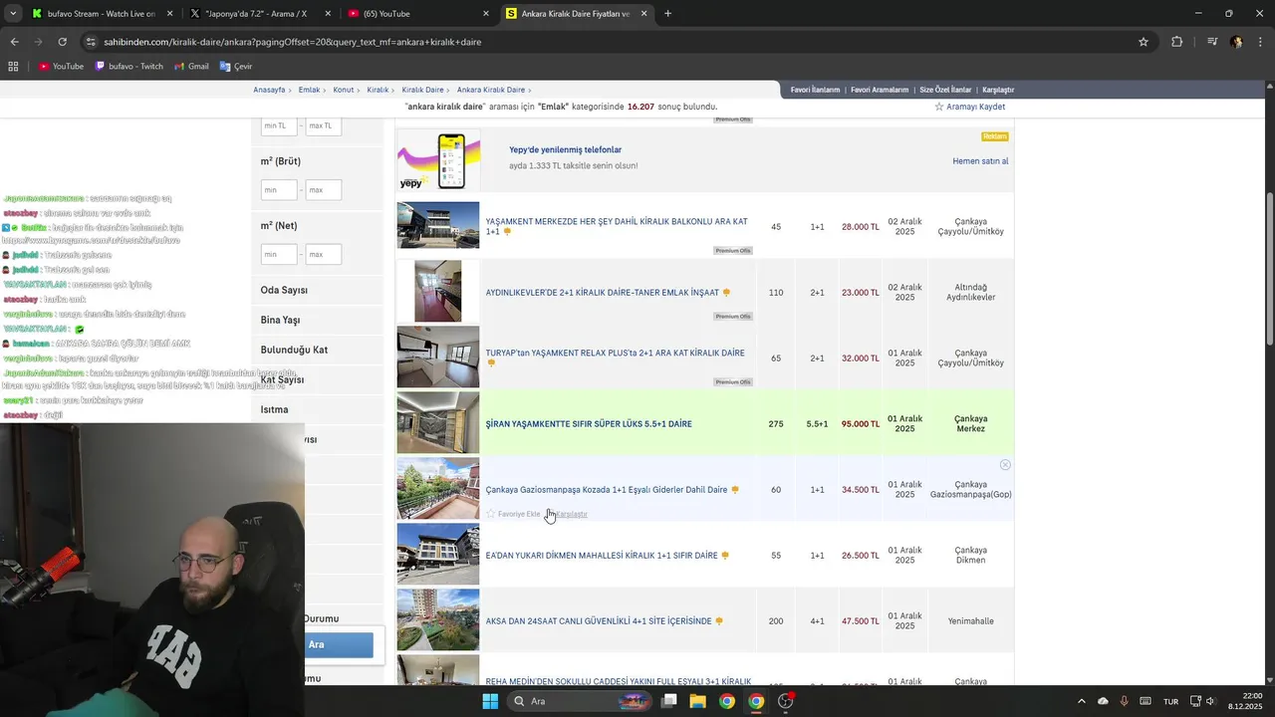The width and height of the screenshot is (1275, 717).
Task: Open EA'DAN YUKARI DİKMEN listing
Action: [602, 556]
